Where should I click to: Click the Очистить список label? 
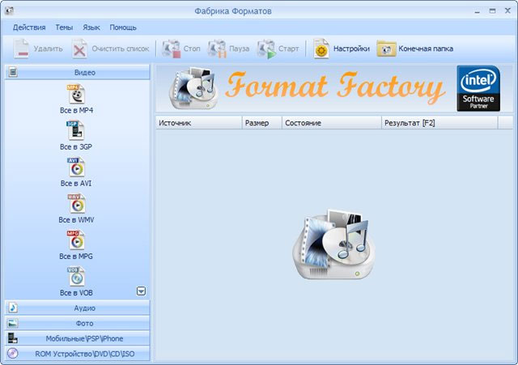(x=121, y=49)
